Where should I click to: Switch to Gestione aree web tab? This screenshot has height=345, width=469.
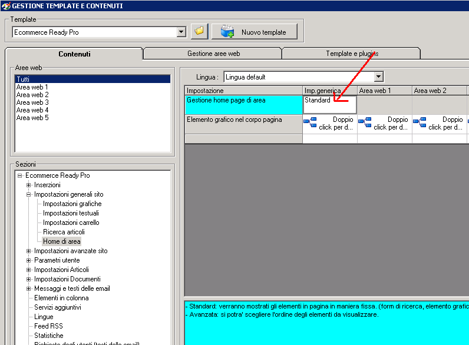point(213,54)
